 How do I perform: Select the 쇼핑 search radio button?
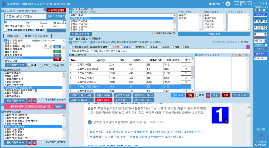tap(182, 47)
